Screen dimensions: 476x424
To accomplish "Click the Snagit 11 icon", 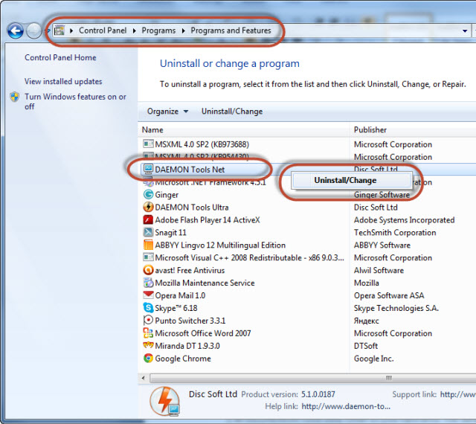I will (148, 232).
